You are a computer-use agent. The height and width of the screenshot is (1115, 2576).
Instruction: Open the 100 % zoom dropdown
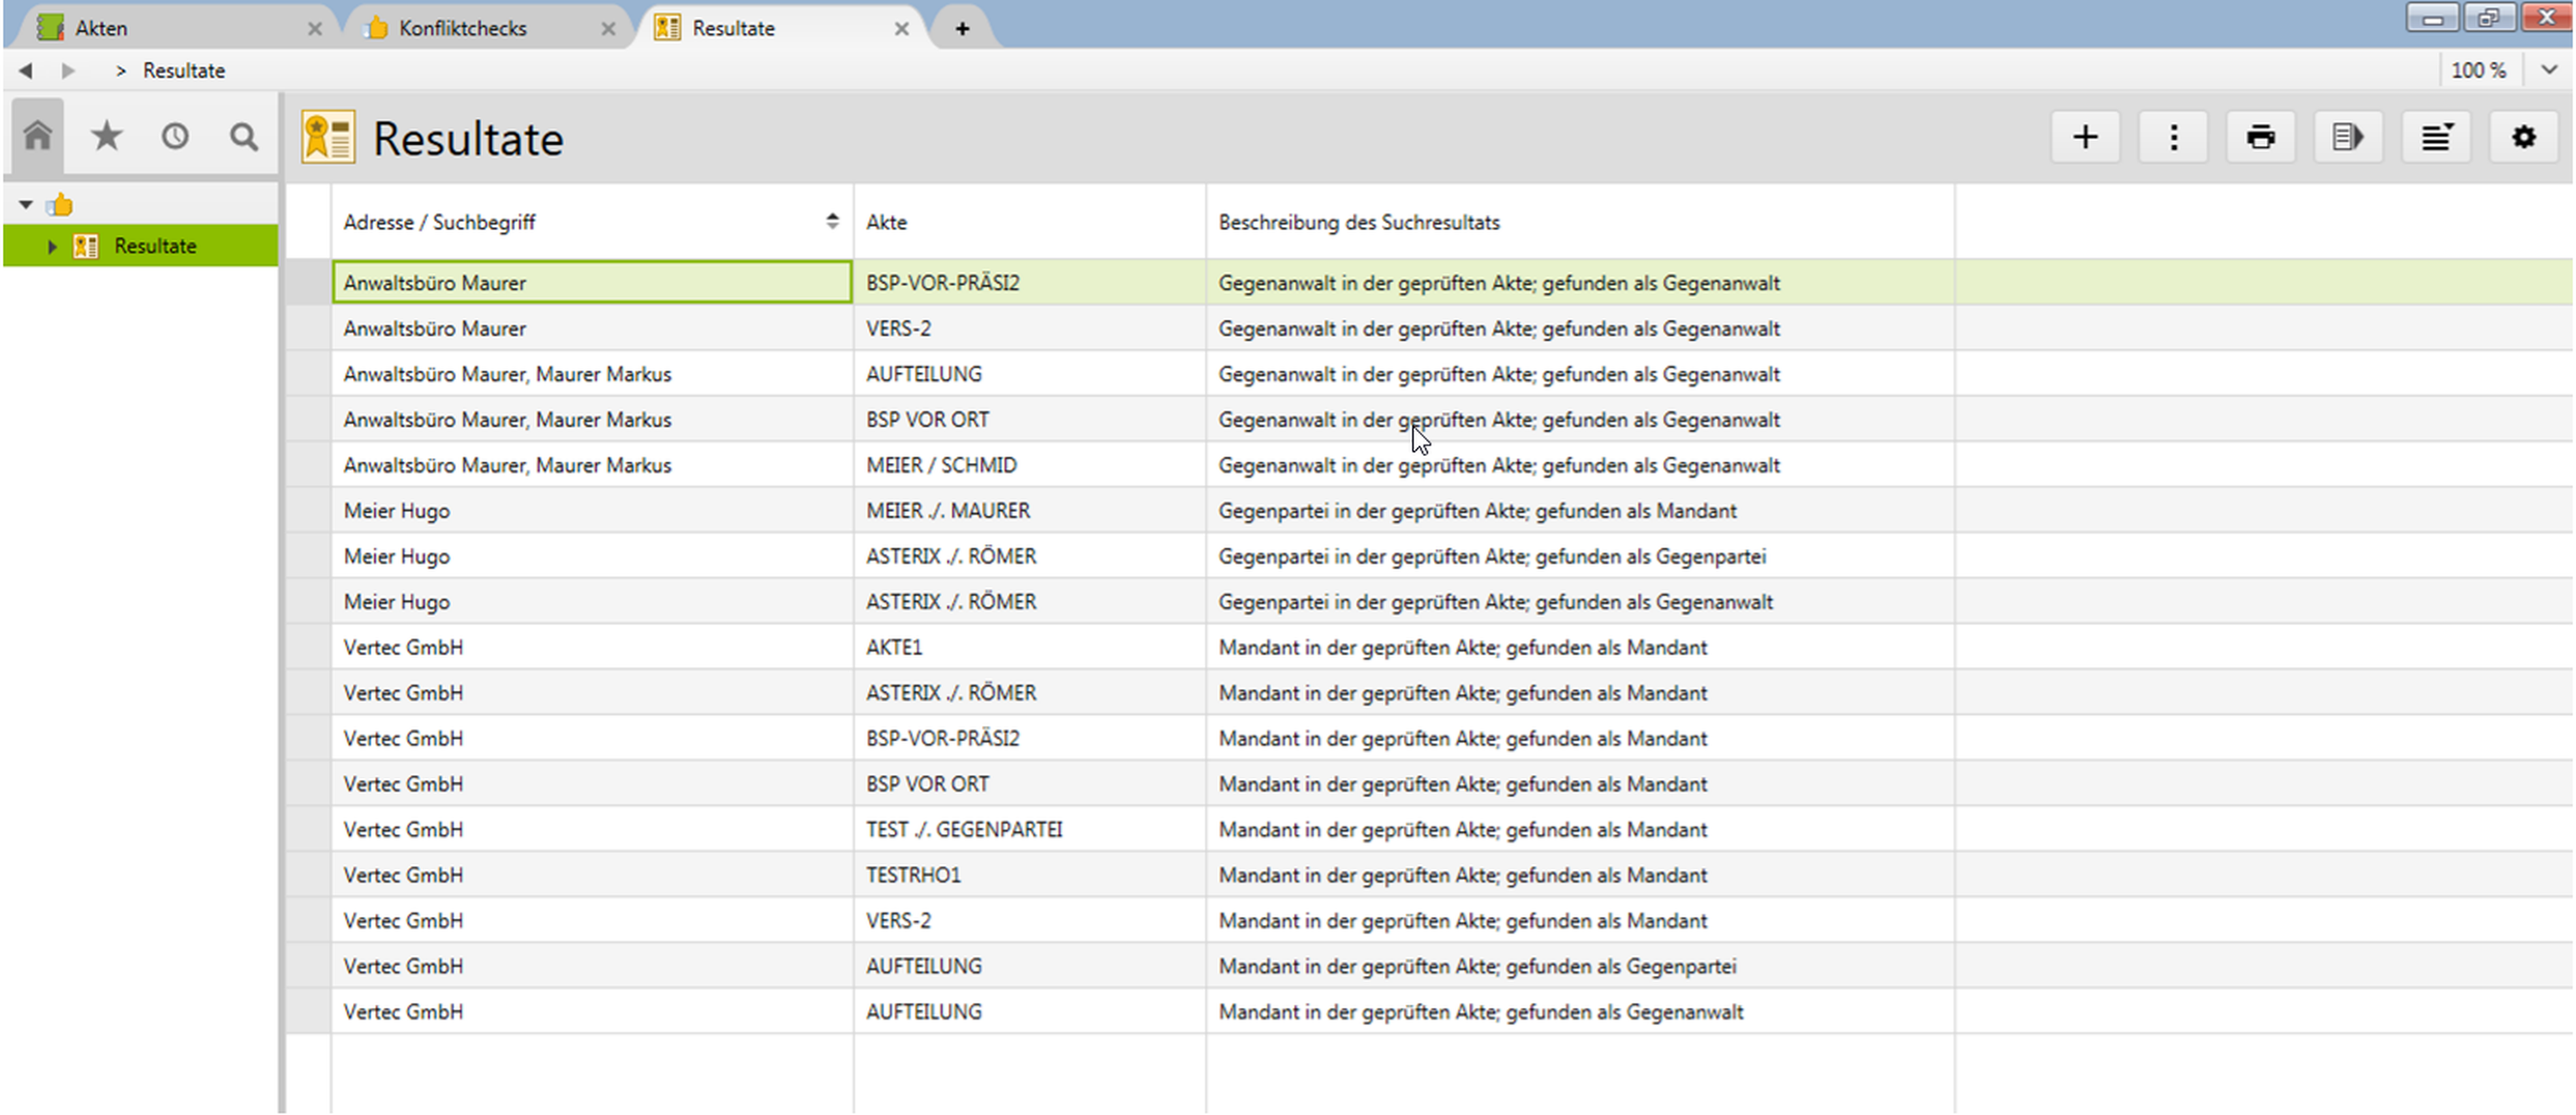click(2549, 70)
